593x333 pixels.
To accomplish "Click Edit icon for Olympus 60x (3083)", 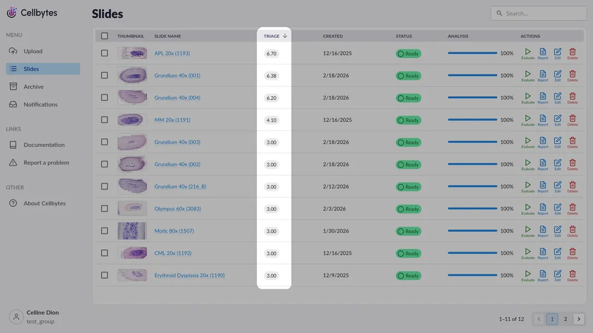I will point(557,208).
